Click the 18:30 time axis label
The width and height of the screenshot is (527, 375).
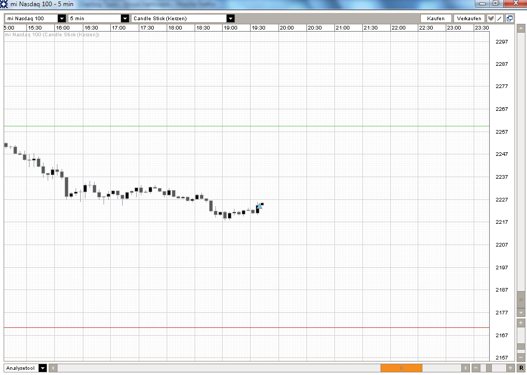203,28
